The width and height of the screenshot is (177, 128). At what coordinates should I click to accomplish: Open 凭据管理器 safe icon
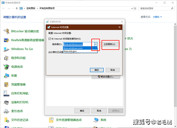[6, 84]
